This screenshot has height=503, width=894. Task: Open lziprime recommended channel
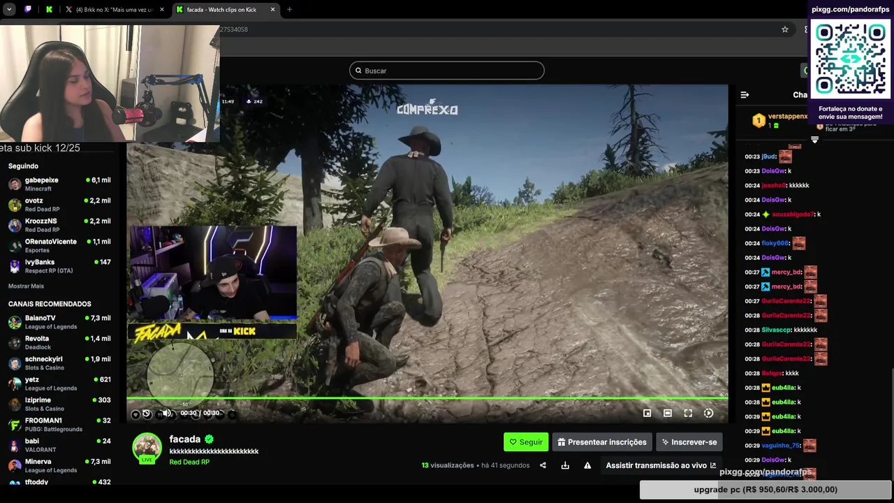tap(59, 404)
